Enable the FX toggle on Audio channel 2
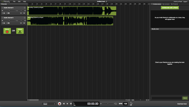189x107 pixels. click(8, 13)
